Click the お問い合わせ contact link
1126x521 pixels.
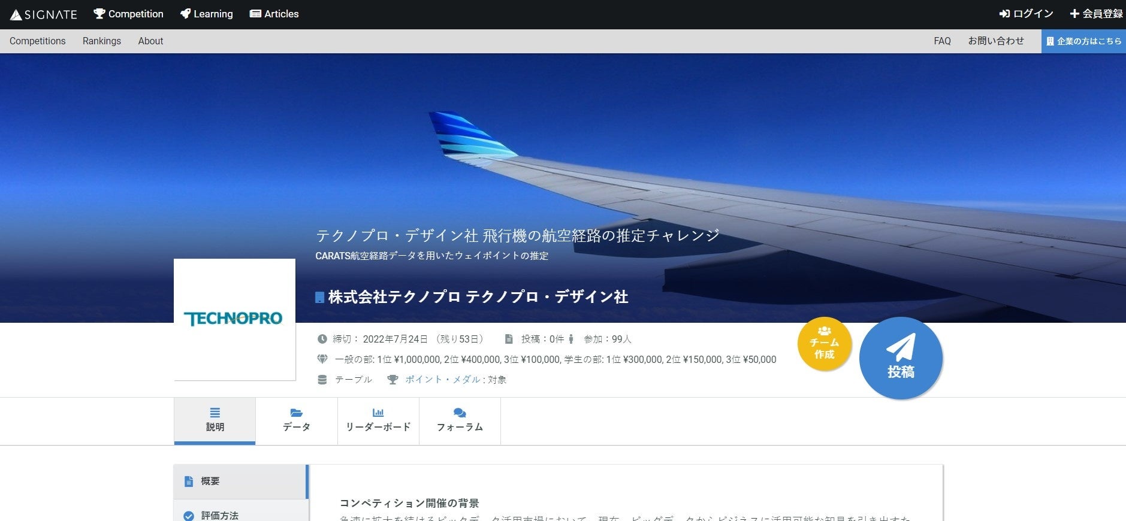(996, 41)
